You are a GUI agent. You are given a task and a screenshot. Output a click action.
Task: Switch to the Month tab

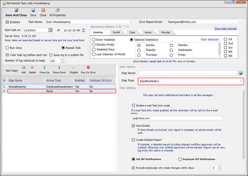116,32
